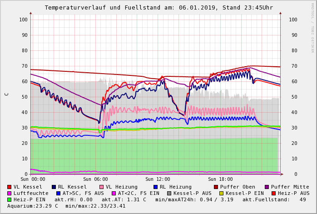
Task: Click the 'Sun 12:00' x-axis label
Action: (158, 179)
